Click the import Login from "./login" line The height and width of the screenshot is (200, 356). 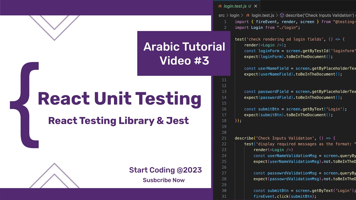click(x=267, y=27)
